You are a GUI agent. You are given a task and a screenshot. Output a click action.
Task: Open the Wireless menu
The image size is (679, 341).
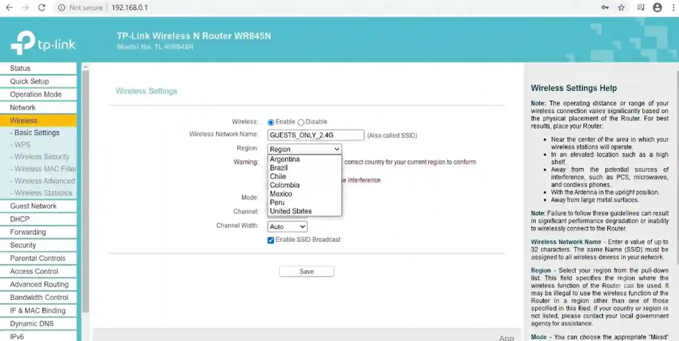pyautogui.click(x=38, y=120)
